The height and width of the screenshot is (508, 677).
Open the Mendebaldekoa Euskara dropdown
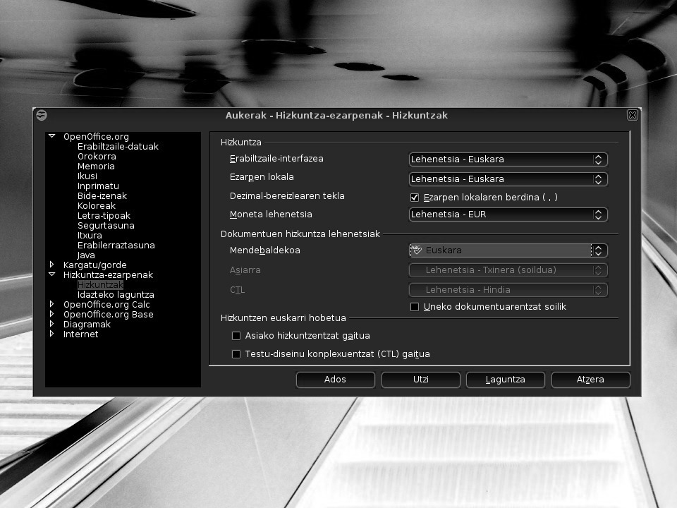click(x=508, y=250)
